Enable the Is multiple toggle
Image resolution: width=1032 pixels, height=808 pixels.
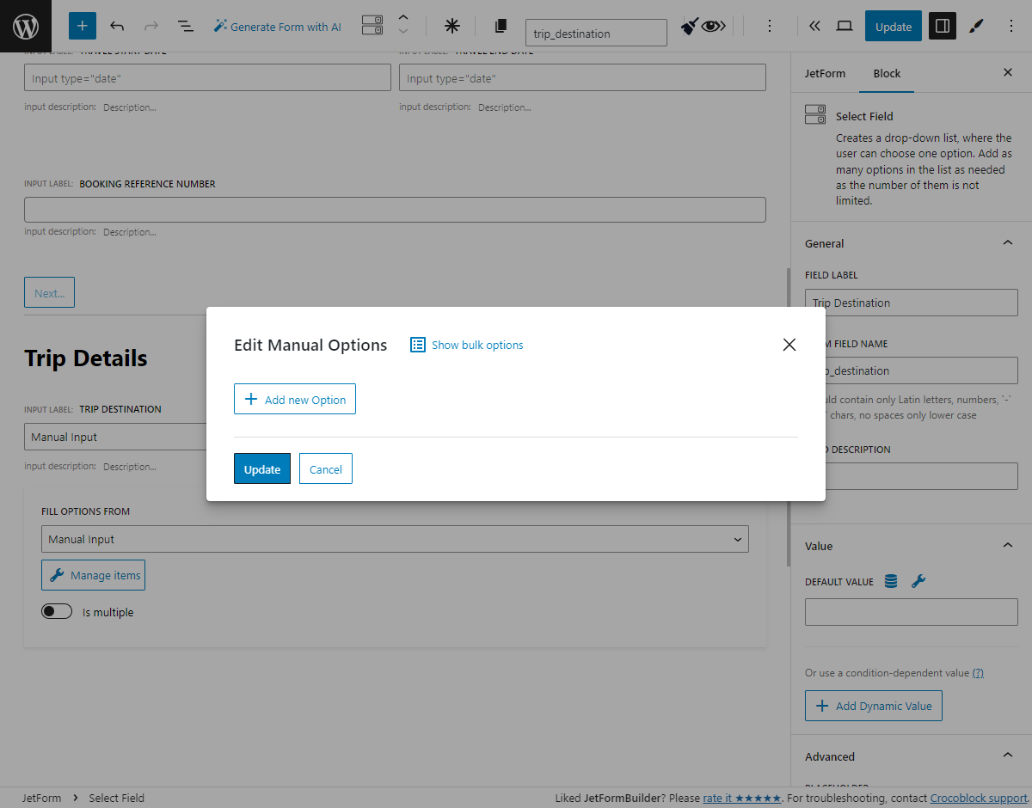(57, 610)
